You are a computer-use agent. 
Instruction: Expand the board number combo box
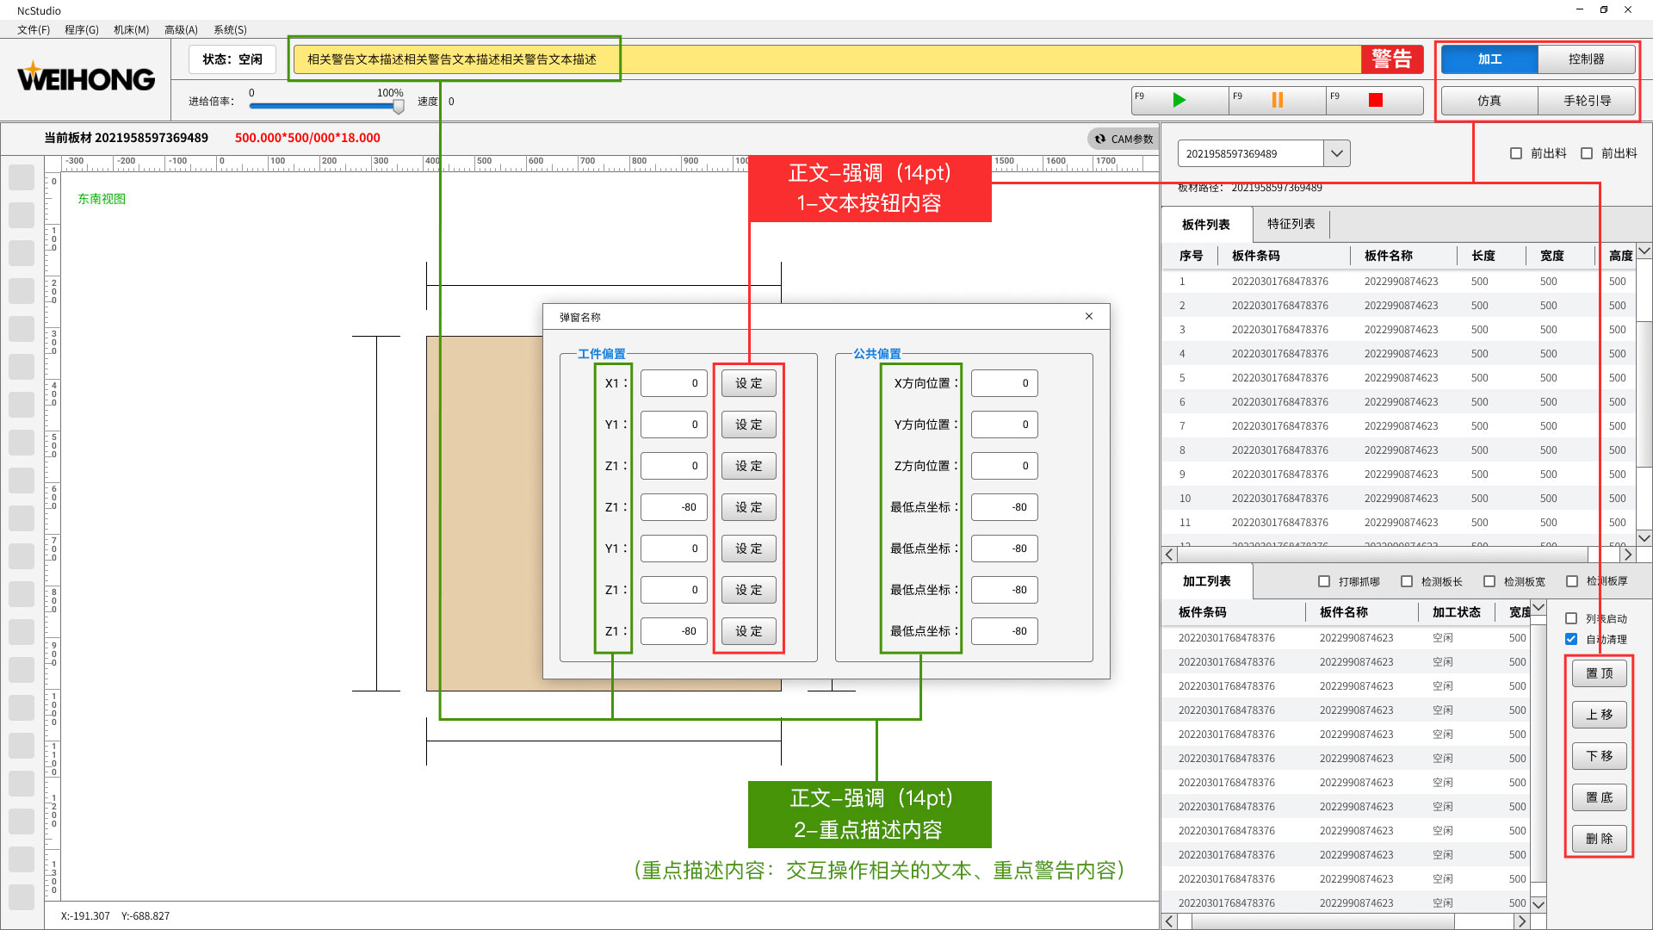coord(1336,153)
